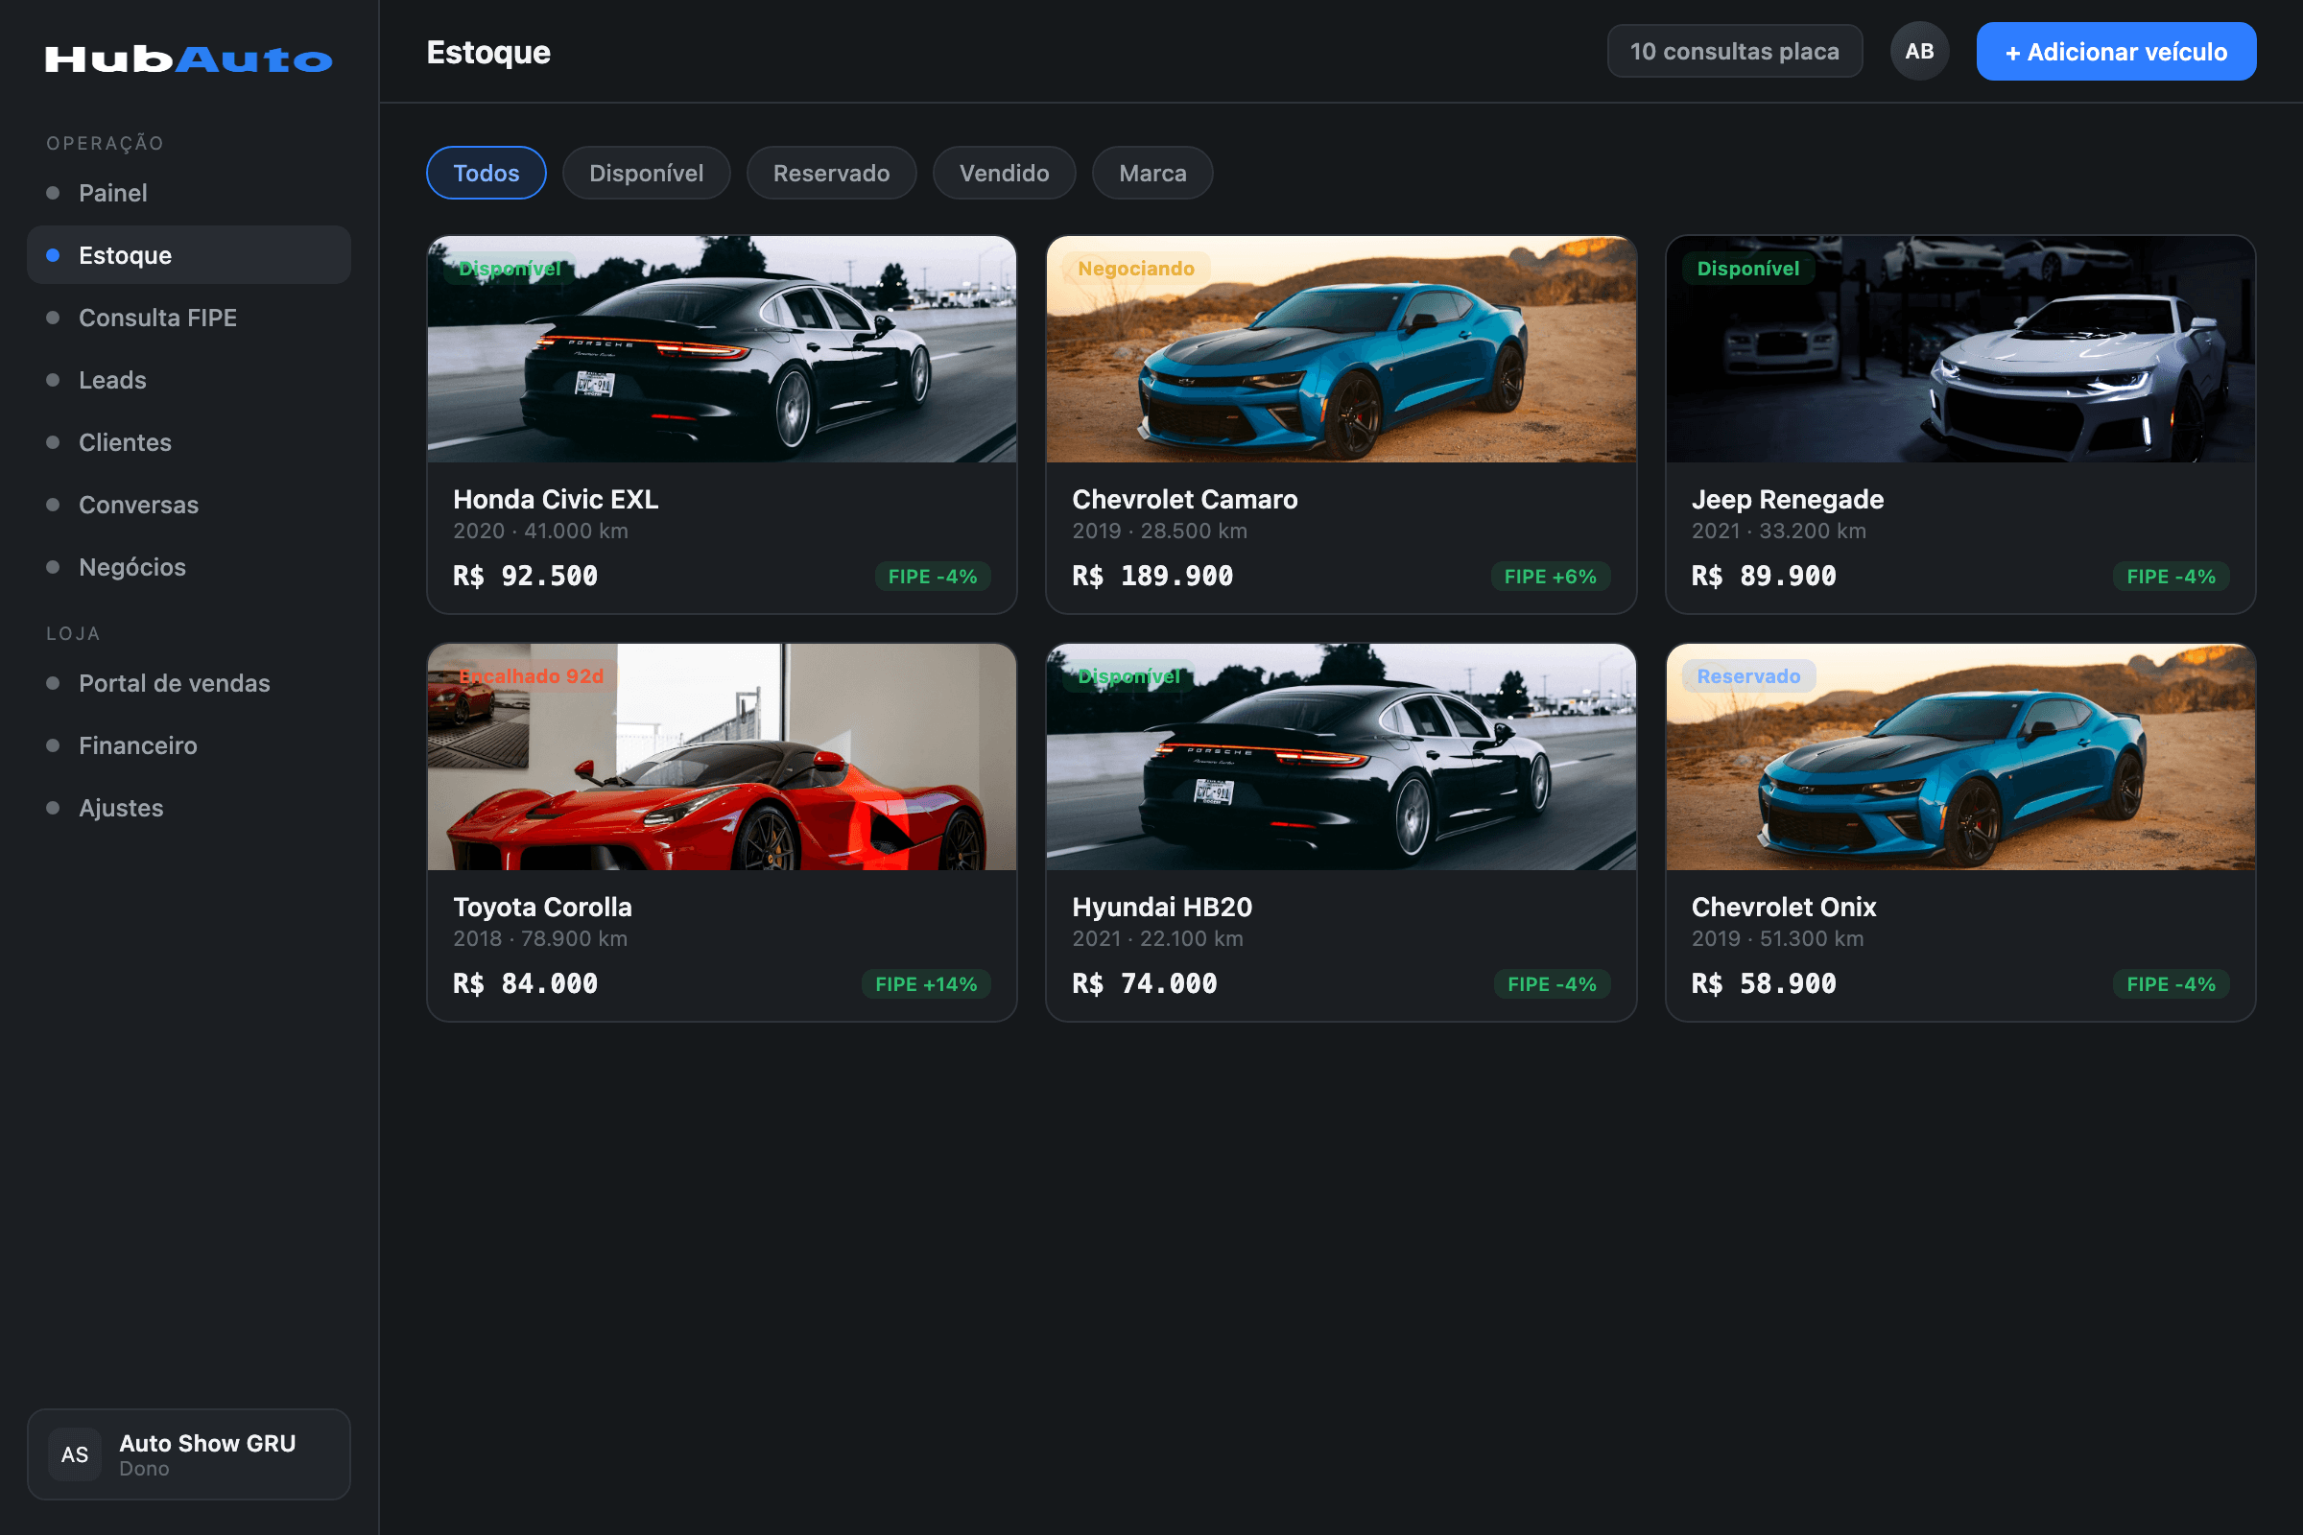
Task: Click the HubAuto logo
Action: click(x=189, y=59)
